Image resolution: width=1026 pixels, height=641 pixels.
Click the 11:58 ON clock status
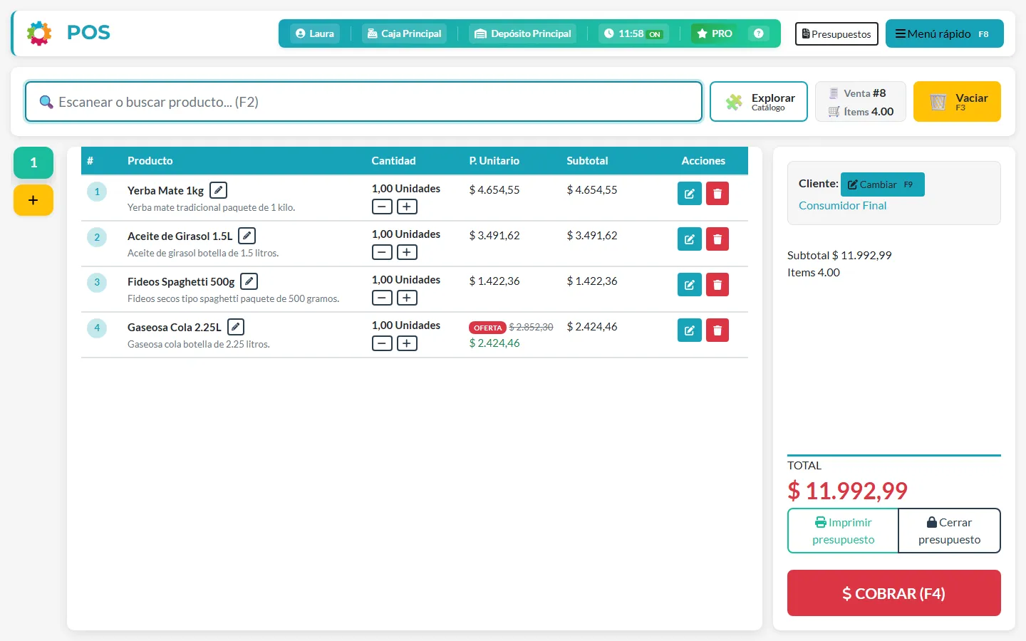point(633,33)
